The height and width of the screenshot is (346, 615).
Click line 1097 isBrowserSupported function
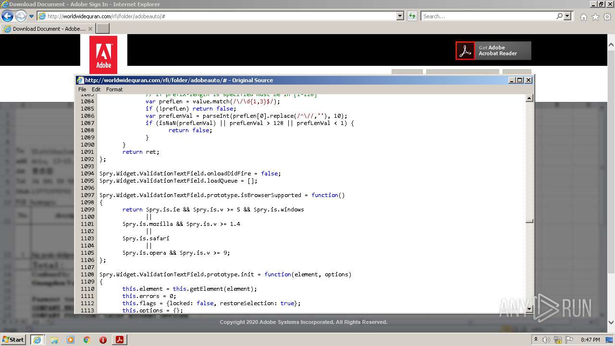pos(222,195)
